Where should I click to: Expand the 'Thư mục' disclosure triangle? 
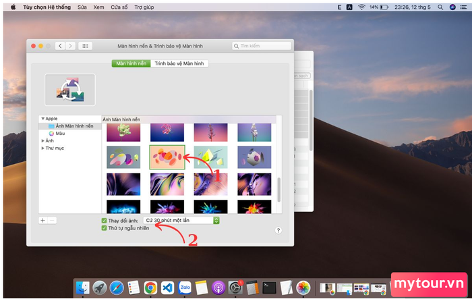pyautogui.click(x=42, y=148)
